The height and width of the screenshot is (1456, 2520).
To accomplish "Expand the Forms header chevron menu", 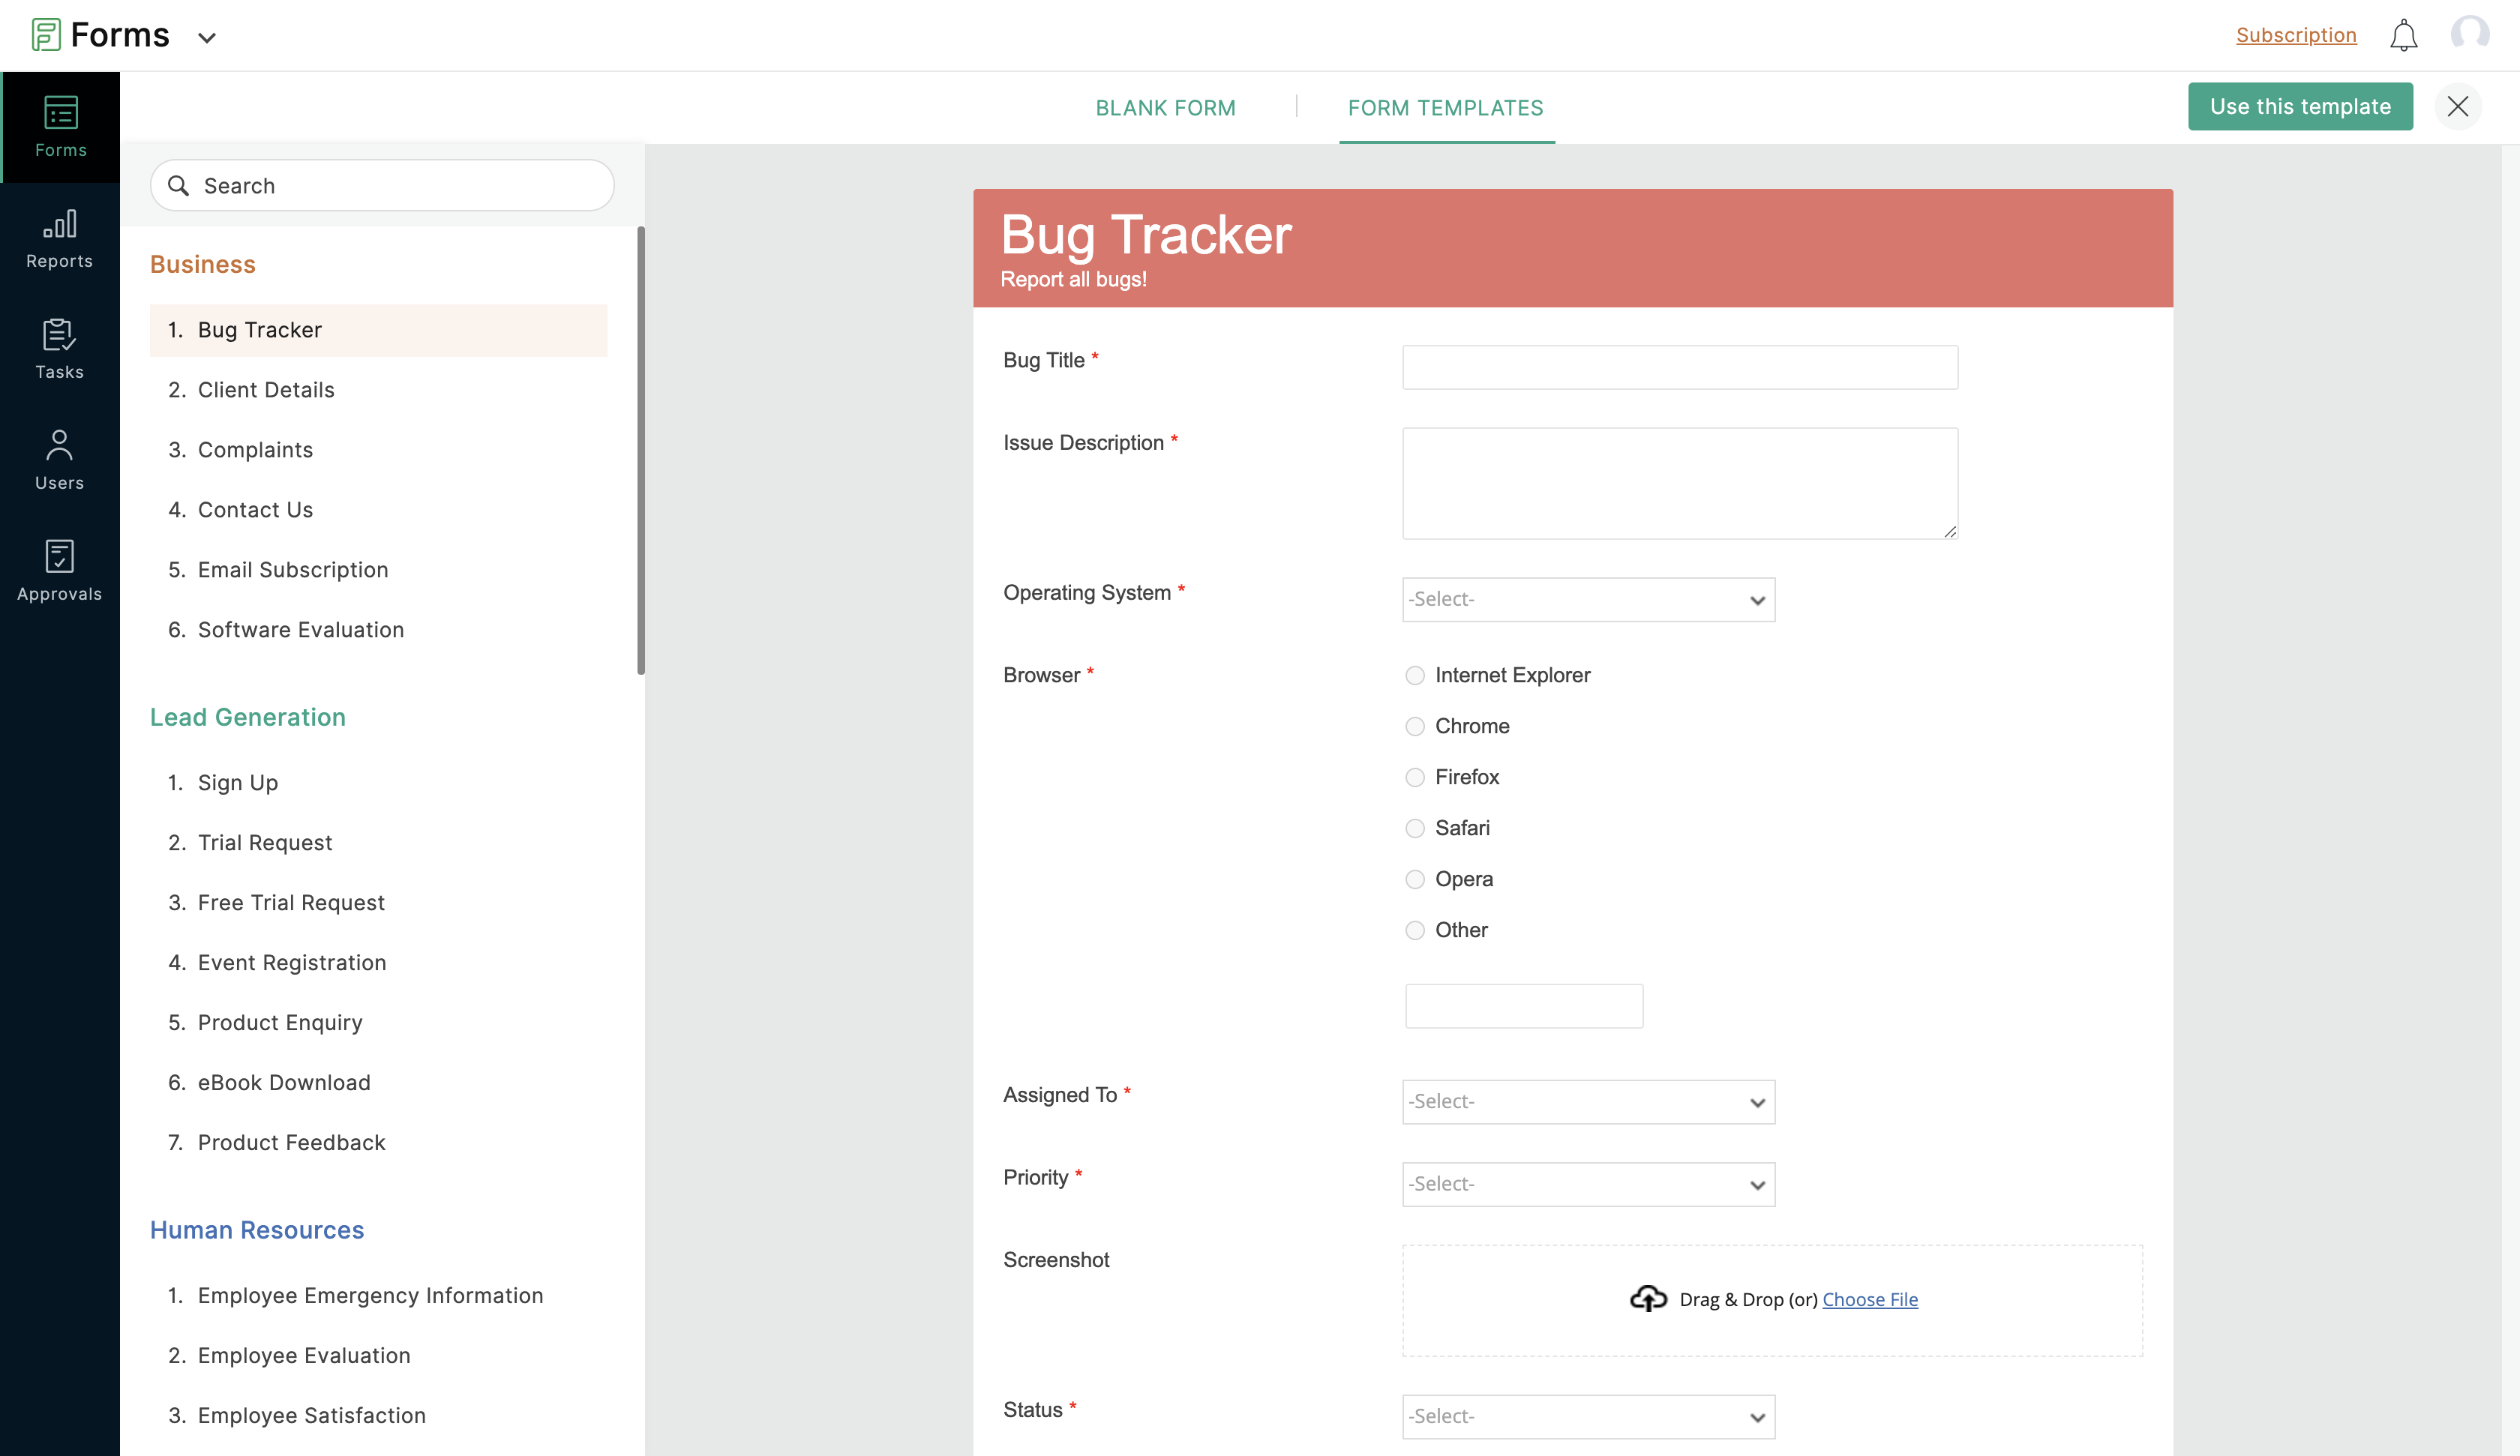I will tap(207, 36).
